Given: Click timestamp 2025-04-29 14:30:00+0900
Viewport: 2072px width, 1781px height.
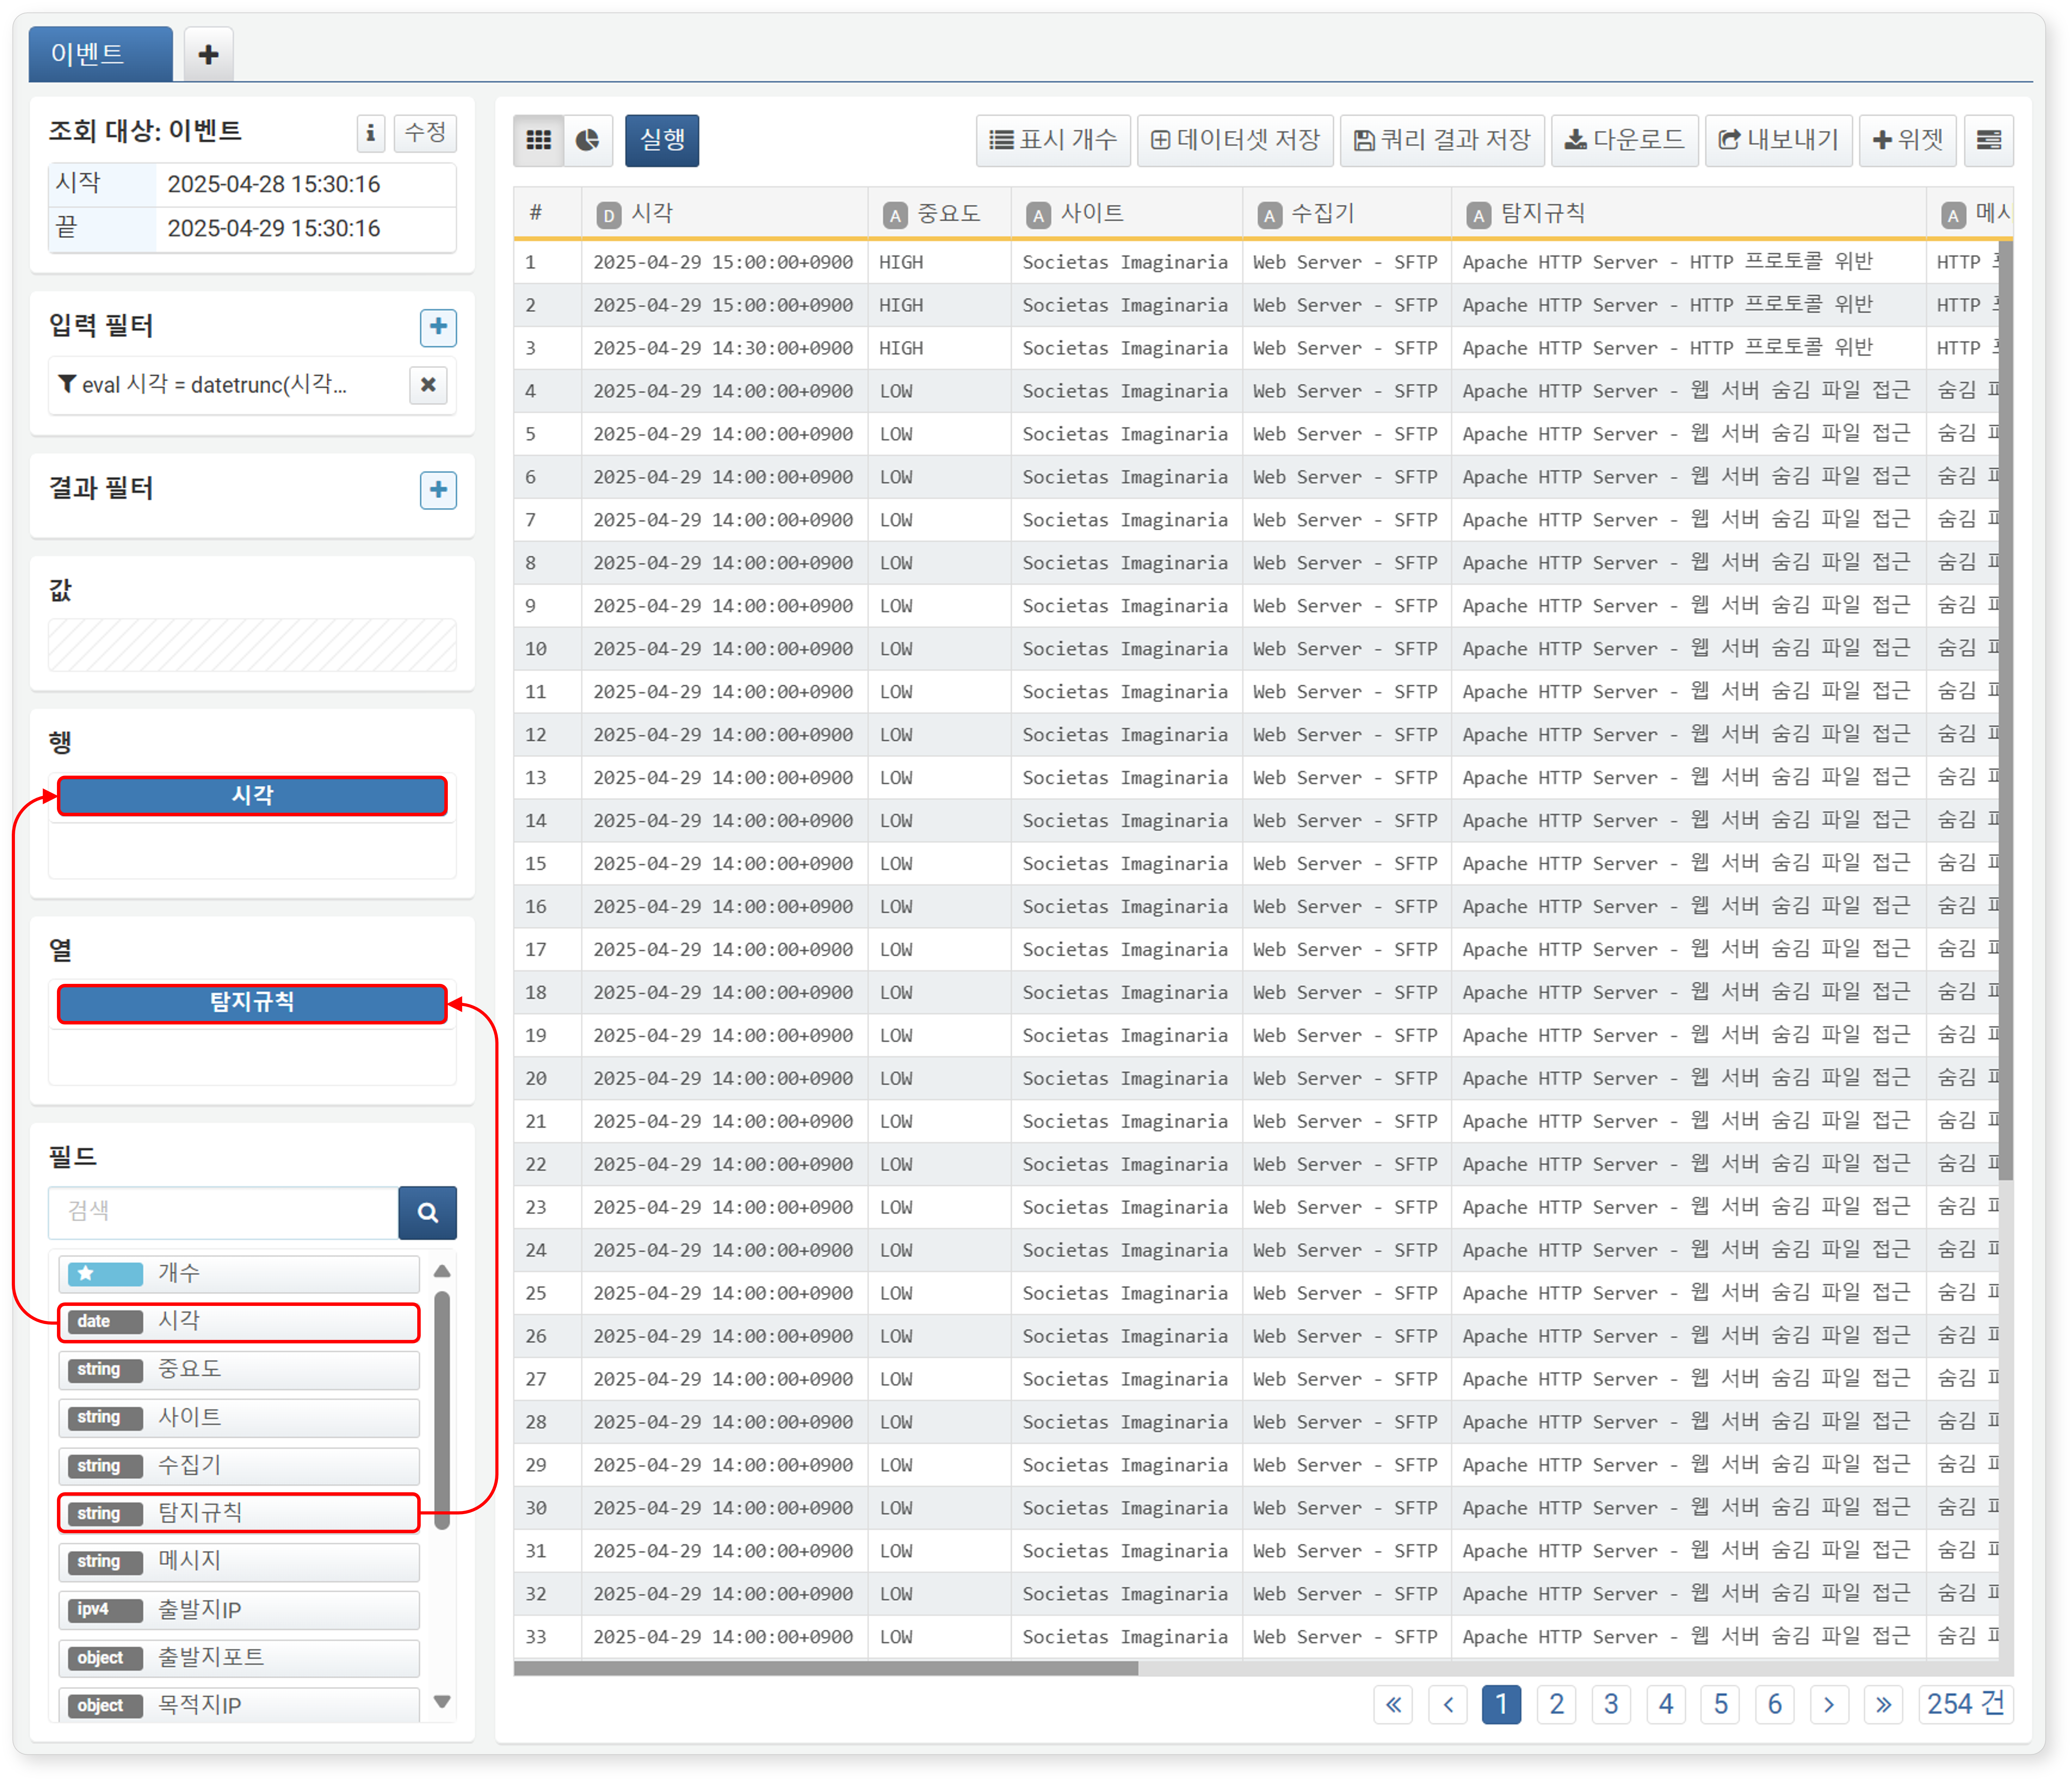Looking at the screenshot, I should (723, 348).
